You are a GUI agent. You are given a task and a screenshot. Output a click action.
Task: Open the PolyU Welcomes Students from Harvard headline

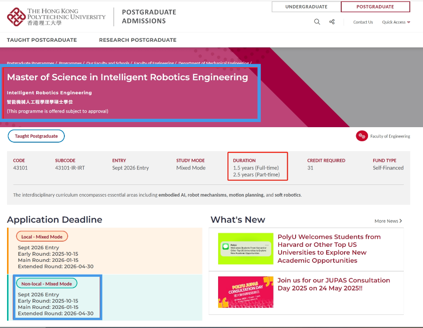tap(329, 249)
